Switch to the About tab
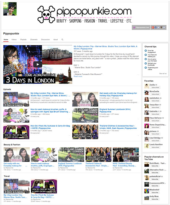The image size is (170, 205). (x=56, y=40)
